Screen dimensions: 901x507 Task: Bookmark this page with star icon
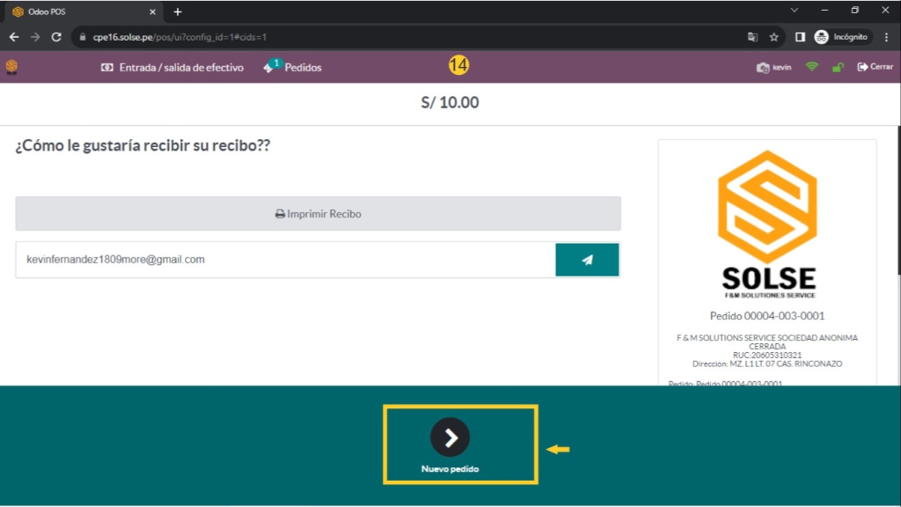coord(774,37)
